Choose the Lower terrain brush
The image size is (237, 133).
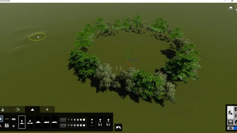point(30,122)
